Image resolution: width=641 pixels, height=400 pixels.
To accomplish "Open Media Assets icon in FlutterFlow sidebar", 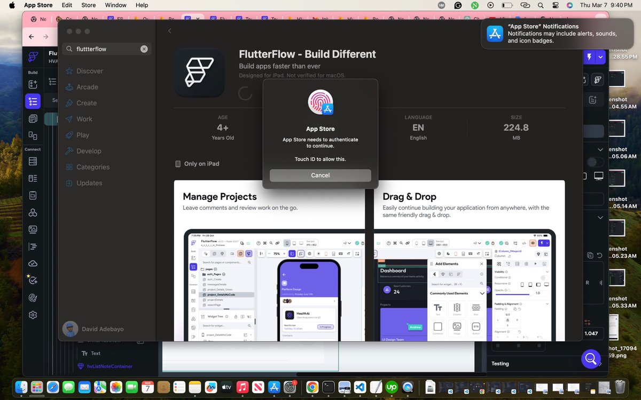I will (33, 229).
